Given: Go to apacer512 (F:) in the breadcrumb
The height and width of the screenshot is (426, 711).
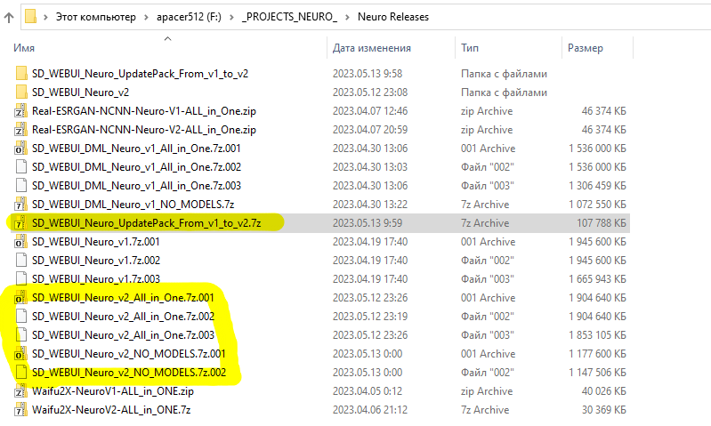Looking at the screenshot, I should pyautogui.click(x=189, y=17).
